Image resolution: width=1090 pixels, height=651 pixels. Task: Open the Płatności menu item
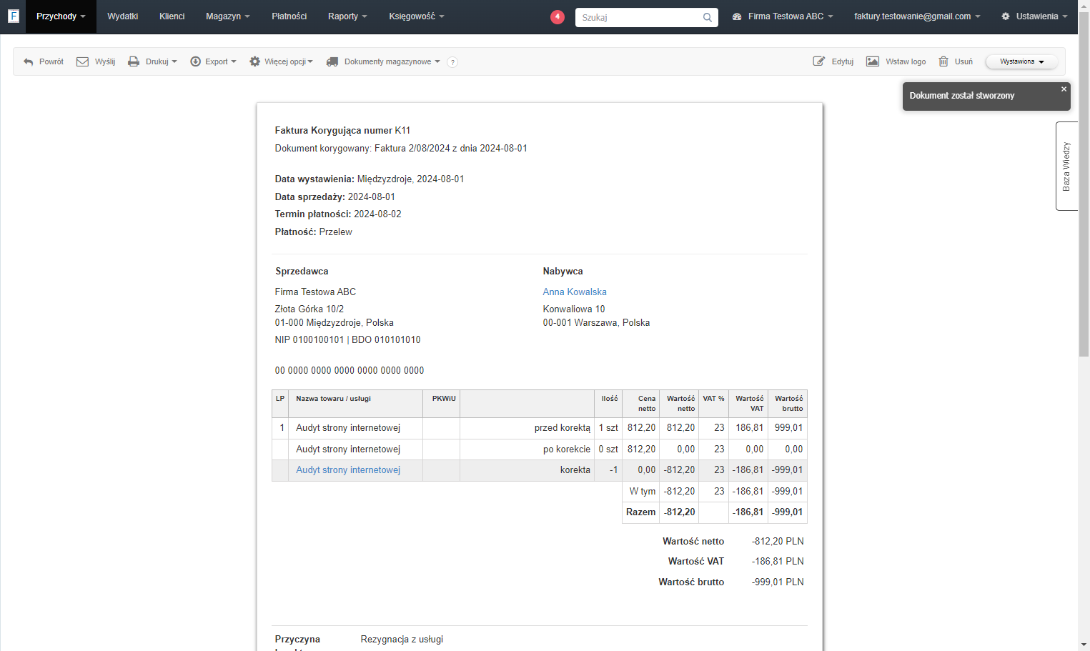289,16
